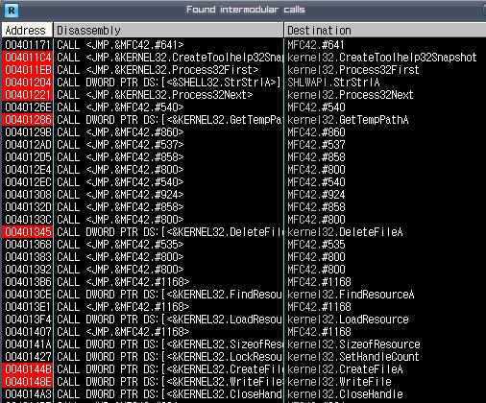Image resolution: width=486 pixels, height=403 pixels.
Task: Click the Found intermodular calls title bar
Action: click(x=246, y=10)
